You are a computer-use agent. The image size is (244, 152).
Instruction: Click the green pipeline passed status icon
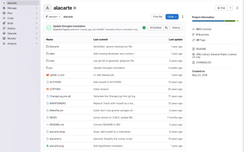[x=144, y=28]
